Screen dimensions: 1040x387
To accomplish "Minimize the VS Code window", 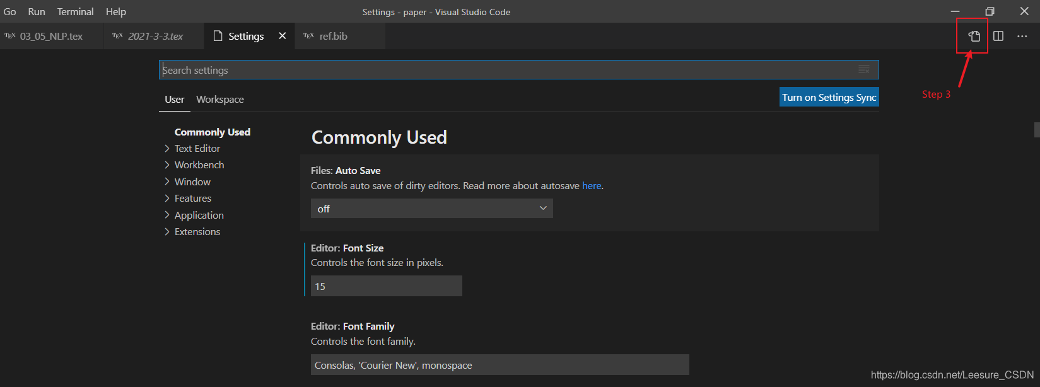I will click(x=955, y=11).
